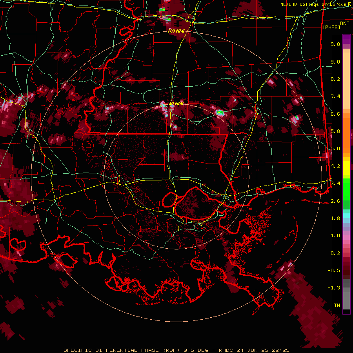This screenshot has height=353, width=353.
Task: Click the -1.3 value on the scale
Action: click(x=334, y=288)
